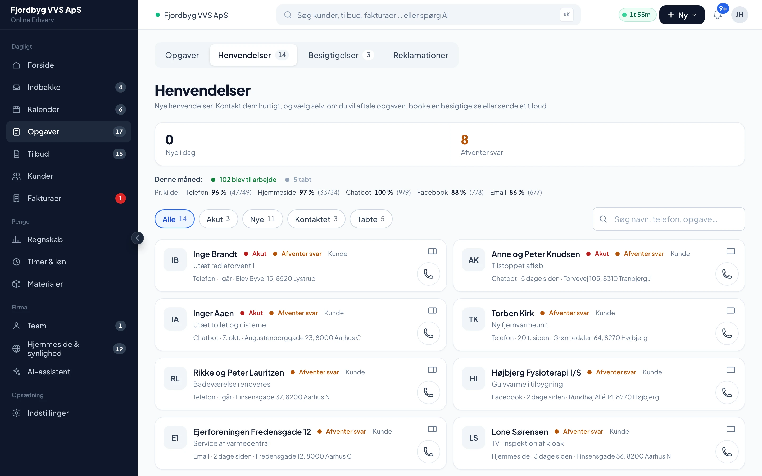
Task: Go to Indbakke in the sidebar
Action: [69, 87]
